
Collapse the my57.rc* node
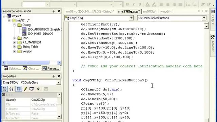(9, 20)
